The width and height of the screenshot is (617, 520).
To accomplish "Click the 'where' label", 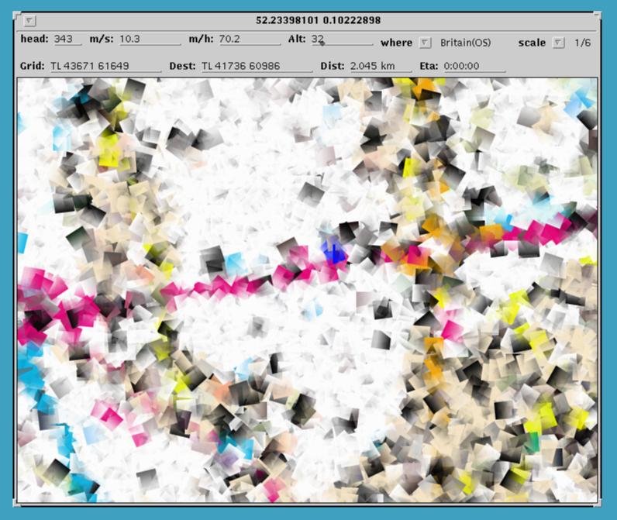I will (x=396, y=43).
